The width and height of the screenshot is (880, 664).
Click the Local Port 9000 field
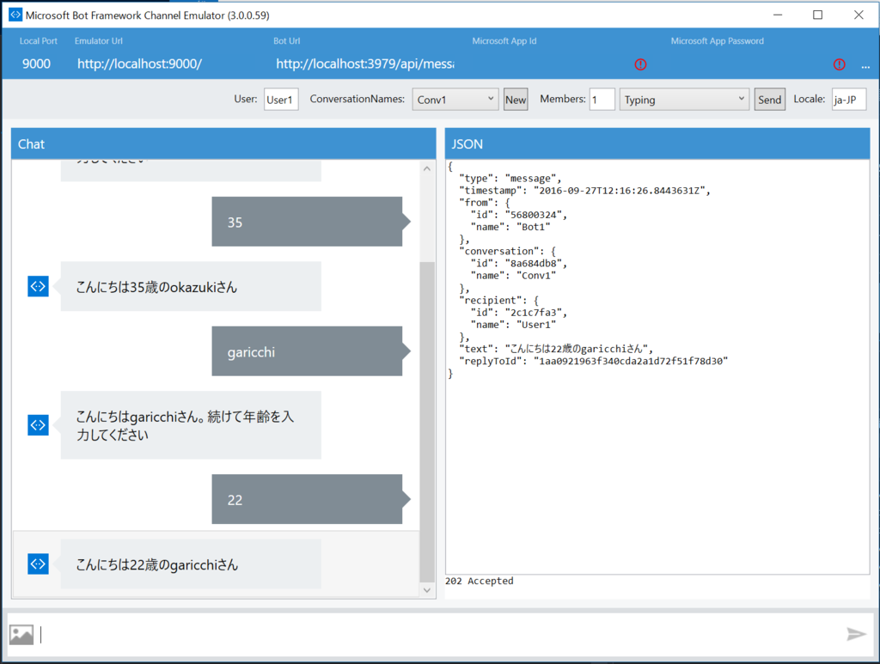(36, 64)
